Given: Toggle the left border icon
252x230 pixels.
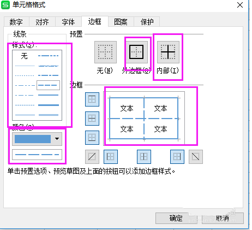Looking at the screenshot, I should click(x=111, y=157).
